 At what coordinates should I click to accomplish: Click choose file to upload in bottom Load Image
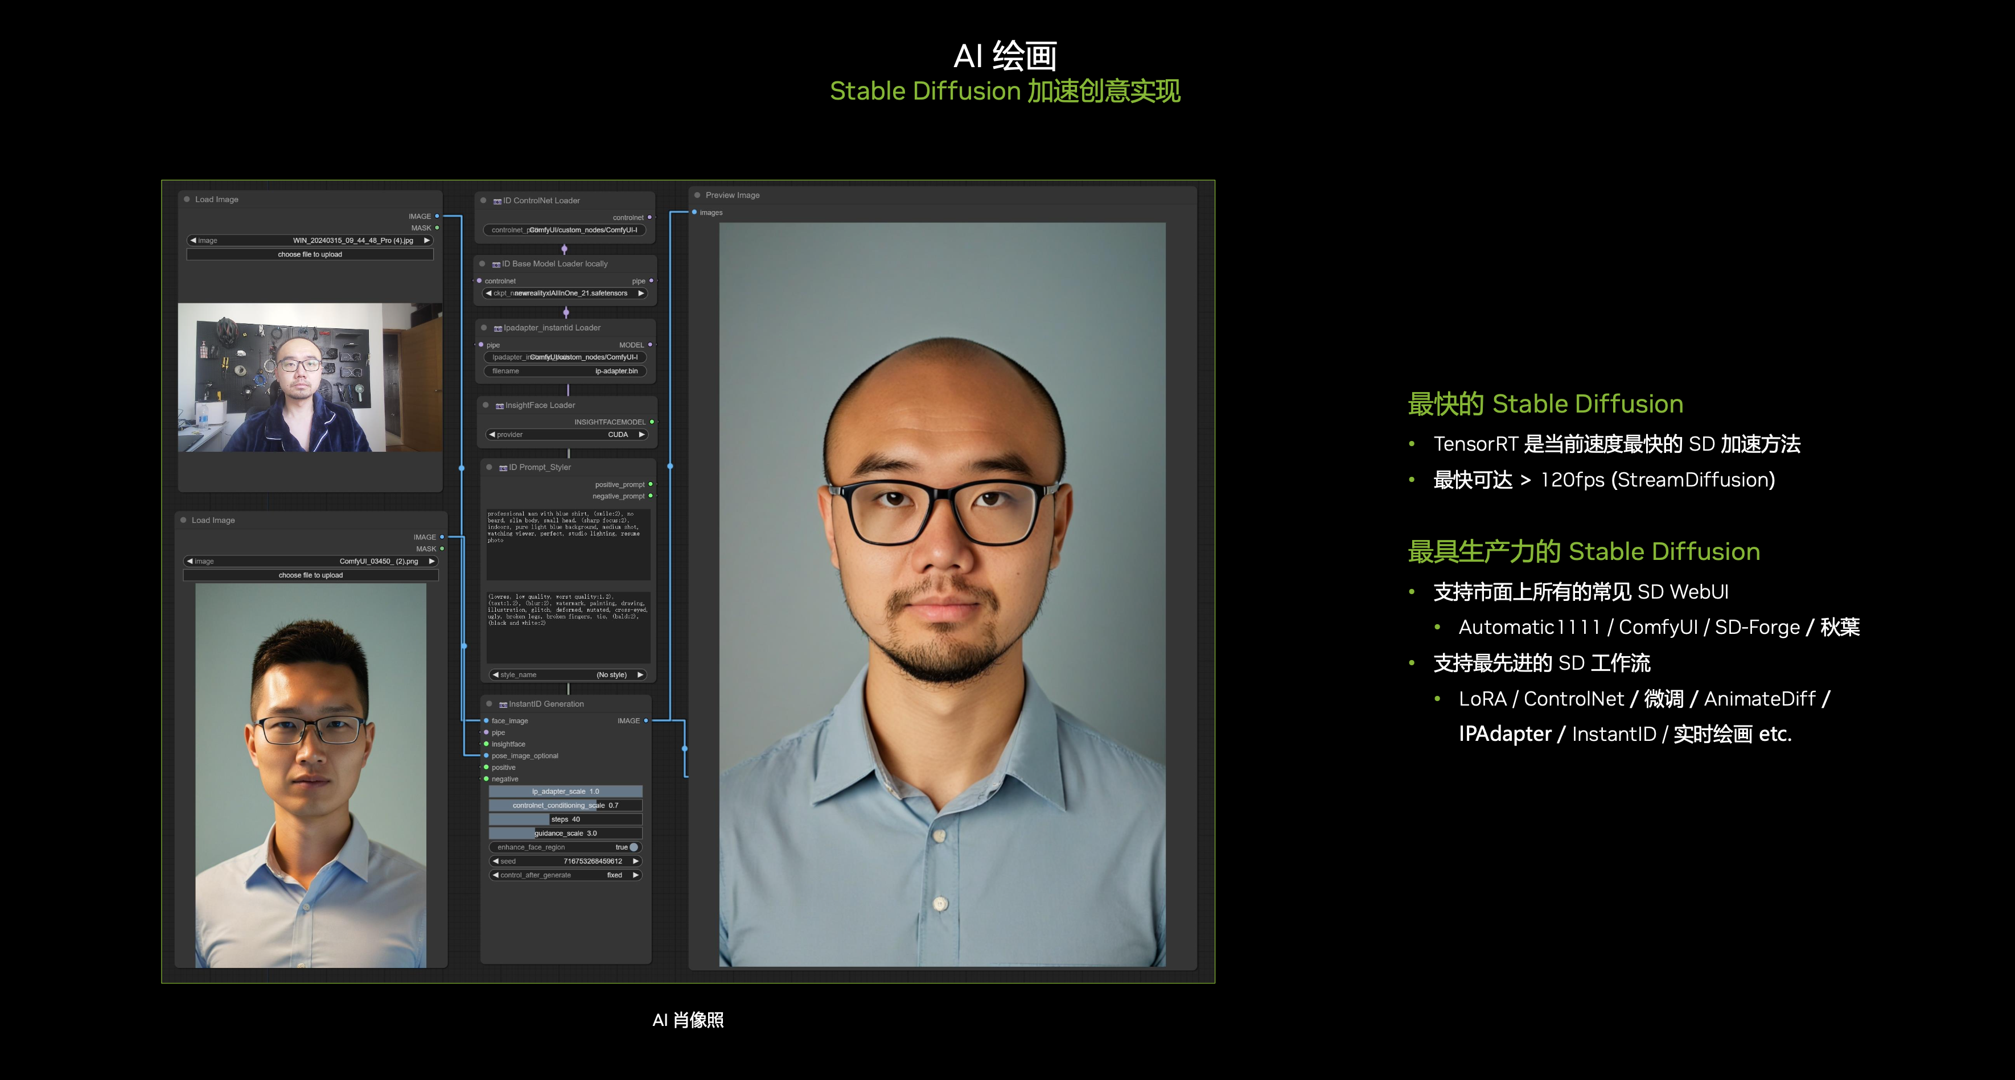(x=311, y=575)
